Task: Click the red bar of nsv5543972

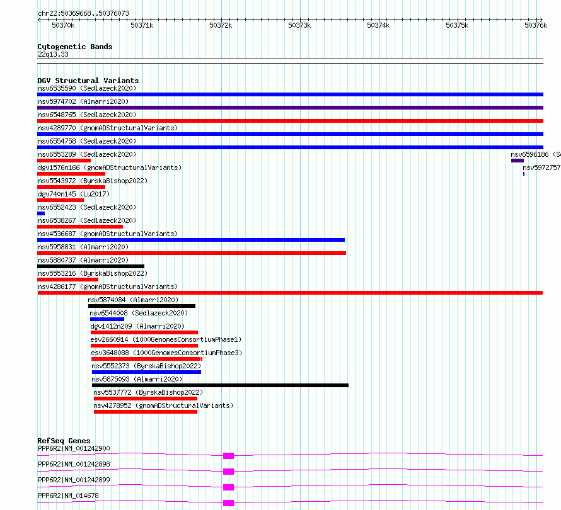Action: [71, 187]
